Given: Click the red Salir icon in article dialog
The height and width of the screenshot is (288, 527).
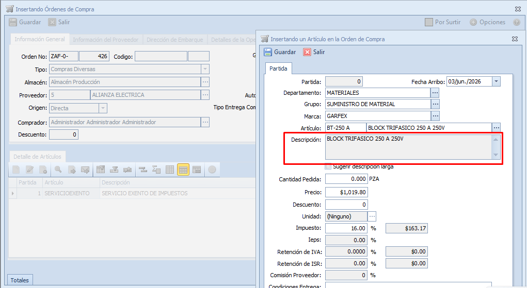Looking at the screenshot, I should click(307, 52).
